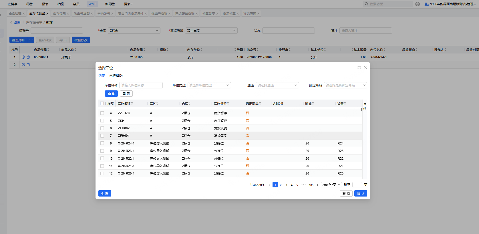Screen dimensions: 479x234
Task: Click the 查询 search button
Action: [x=112, y=94]
